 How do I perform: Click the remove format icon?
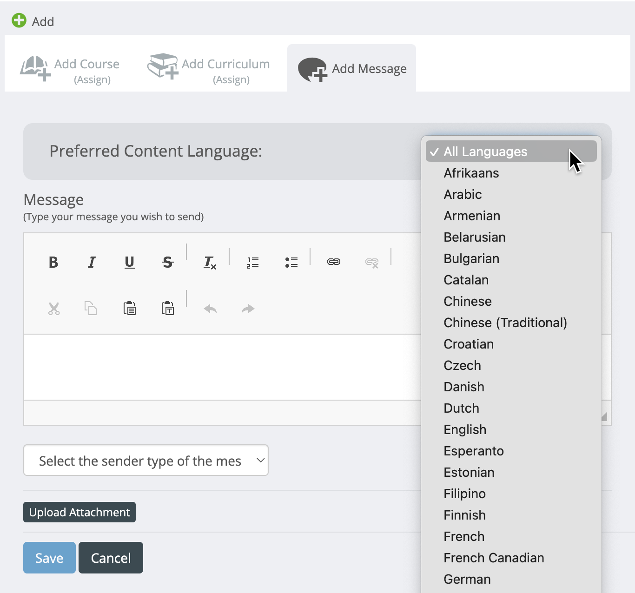click(x=210, y=263)
